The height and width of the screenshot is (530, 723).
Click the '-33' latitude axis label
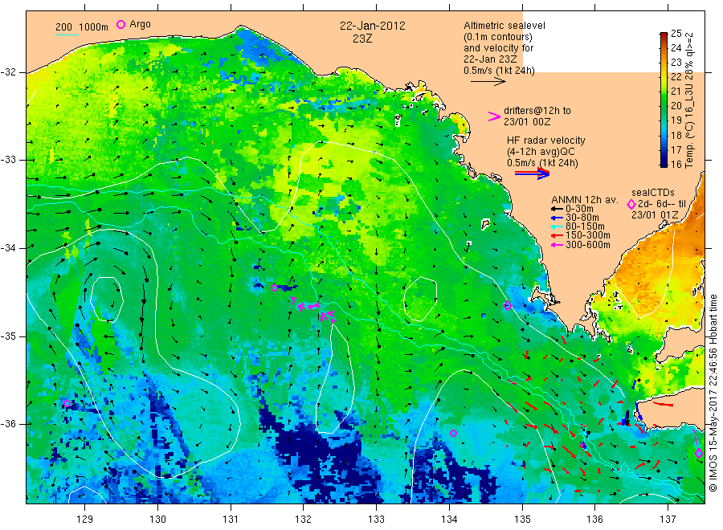pos(8,160)
